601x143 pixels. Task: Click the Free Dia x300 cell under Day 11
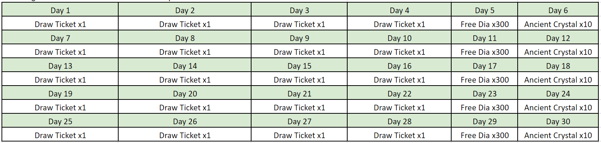pyautogui.click(x=484, y=51)
